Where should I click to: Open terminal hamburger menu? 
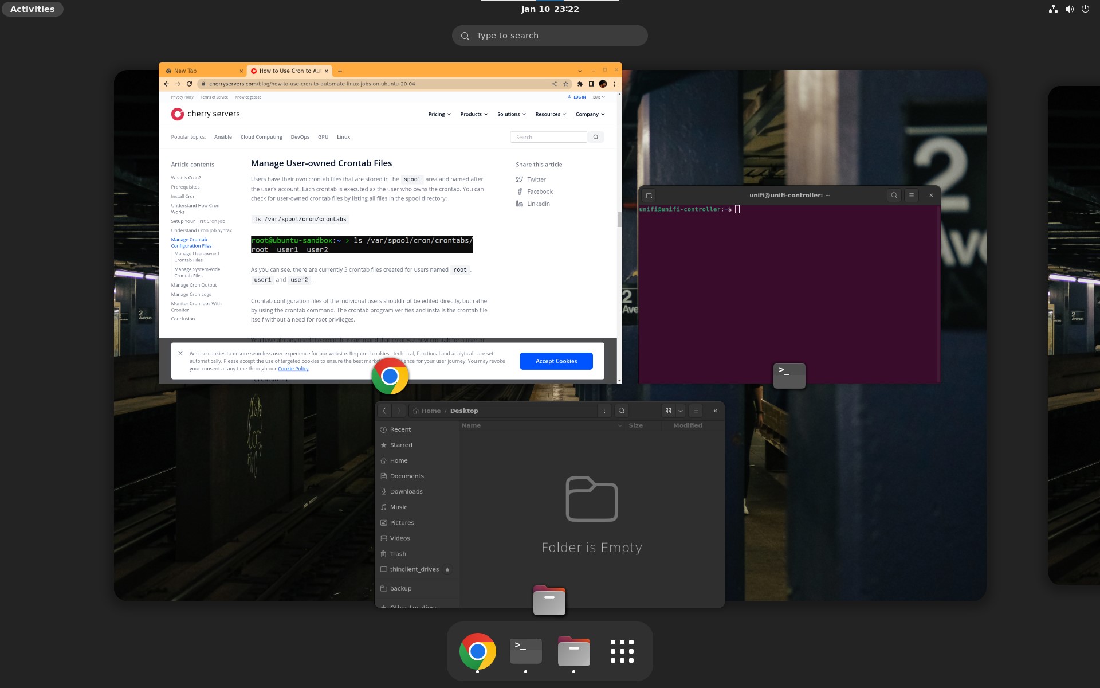911,196
